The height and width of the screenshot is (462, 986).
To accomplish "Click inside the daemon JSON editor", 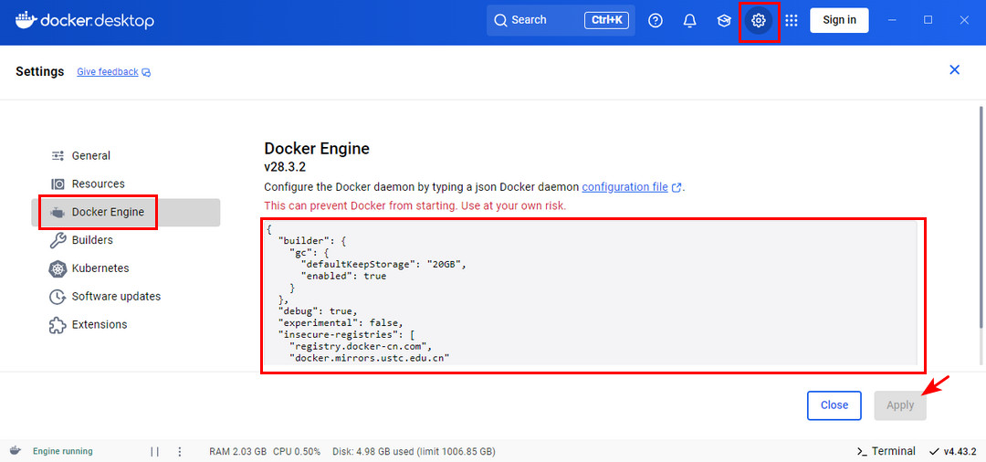I will (x=590, y=293).
